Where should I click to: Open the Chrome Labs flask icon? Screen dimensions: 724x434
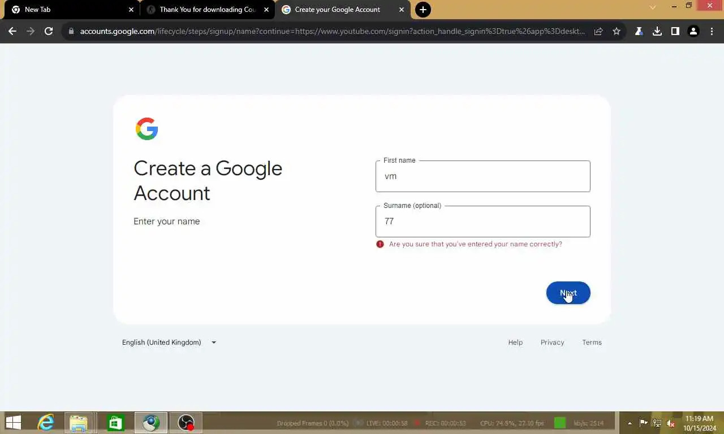(x=639, y=32)
